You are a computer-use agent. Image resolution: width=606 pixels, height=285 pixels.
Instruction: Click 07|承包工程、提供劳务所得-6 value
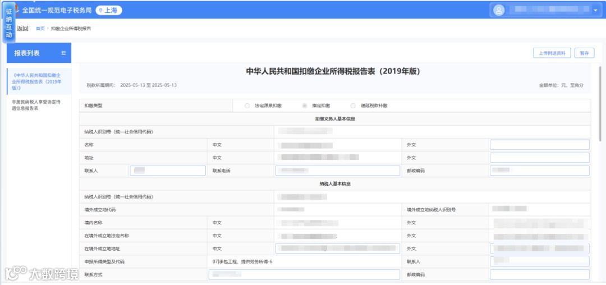coord(242,262)
